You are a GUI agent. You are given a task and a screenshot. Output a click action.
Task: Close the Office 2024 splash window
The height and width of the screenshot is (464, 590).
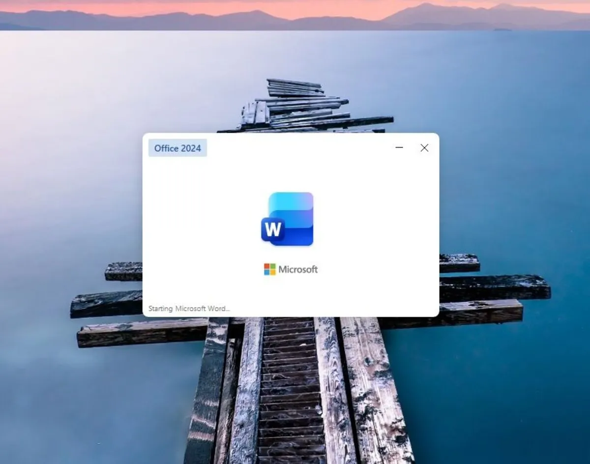click(x=424, y=147)
